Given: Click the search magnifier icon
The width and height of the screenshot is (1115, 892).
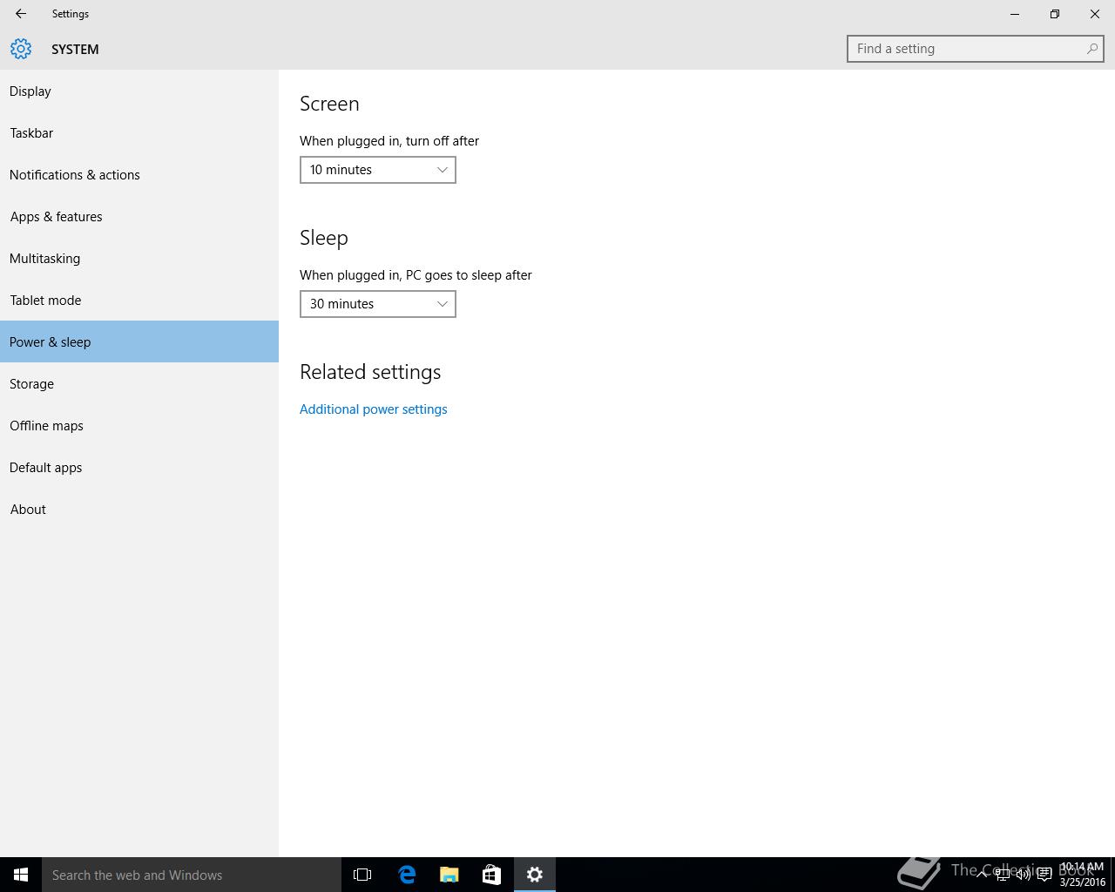Looking at the screenshot, I should [x=1091, y=49].
